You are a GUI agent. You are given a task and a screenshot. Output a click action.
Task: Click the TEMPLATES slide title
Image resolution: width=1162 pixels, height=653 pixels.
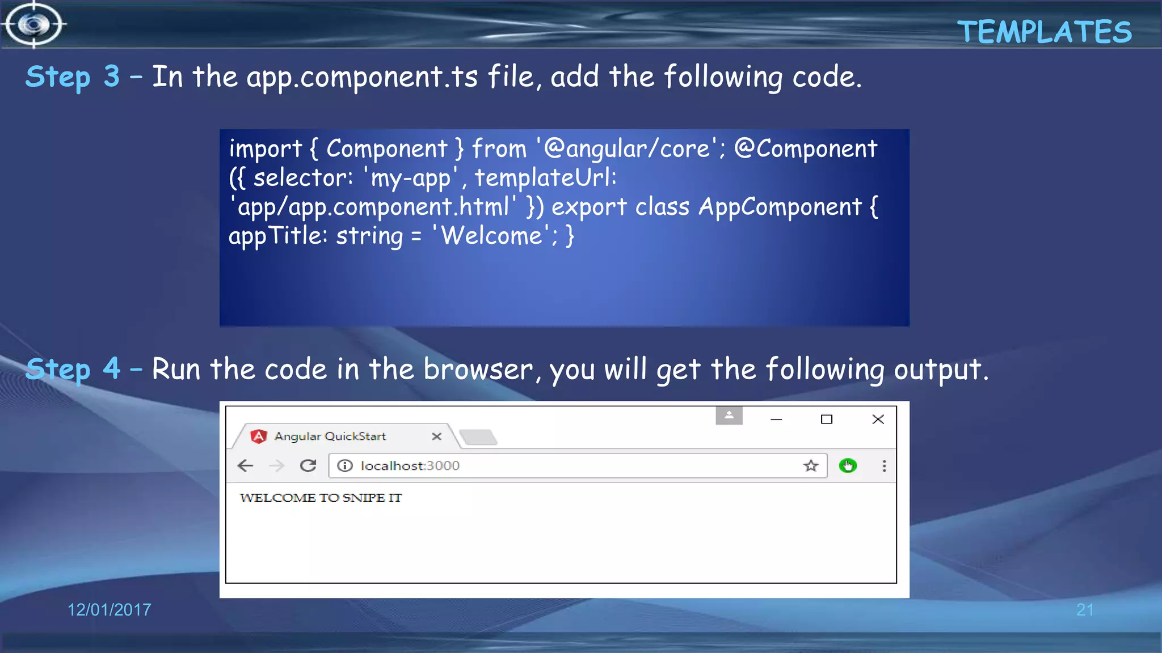click(x=1045, y=32)
